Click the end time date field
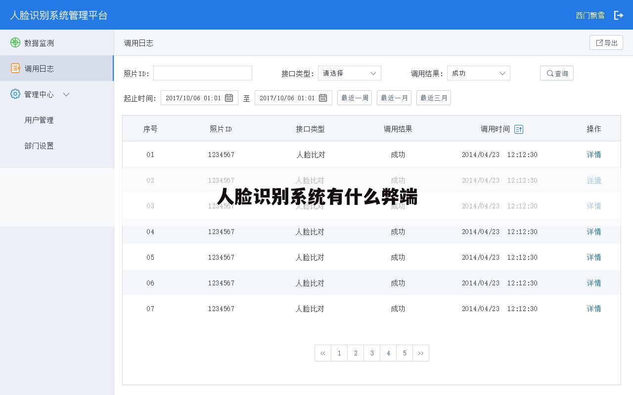Screen dimensions: 633x395 (293, 98)
